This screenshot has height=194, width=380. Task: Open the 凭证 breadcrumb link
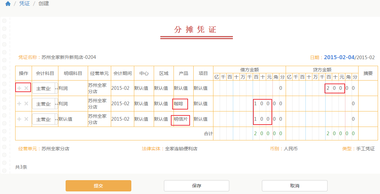coord(24,4)
